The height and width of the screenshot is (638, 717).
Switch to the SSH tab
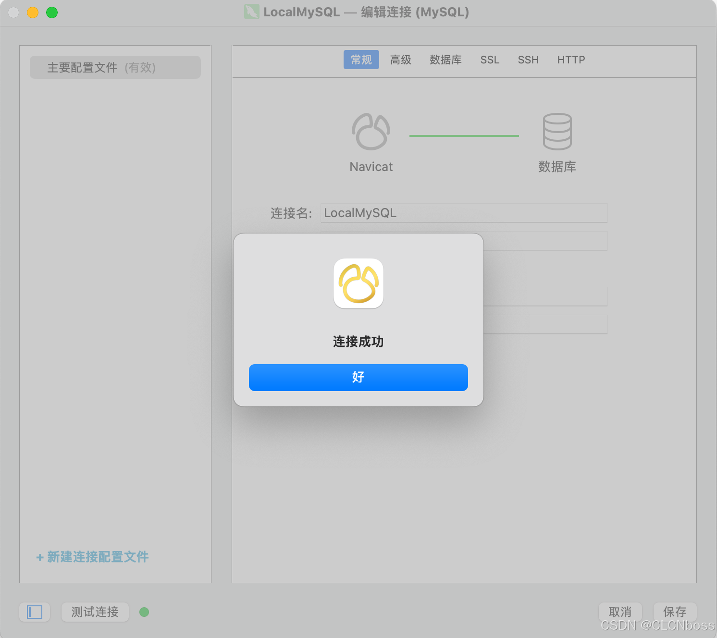(528, 60)
